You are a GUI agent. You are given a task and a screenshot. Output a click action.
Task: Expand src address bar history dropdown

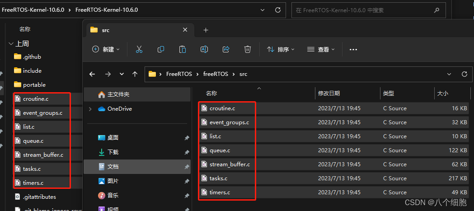[x=449, y=74]
